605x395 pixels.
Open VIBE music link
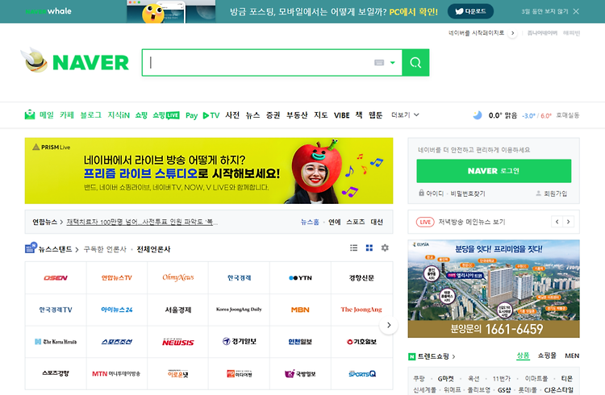point(341,115)
